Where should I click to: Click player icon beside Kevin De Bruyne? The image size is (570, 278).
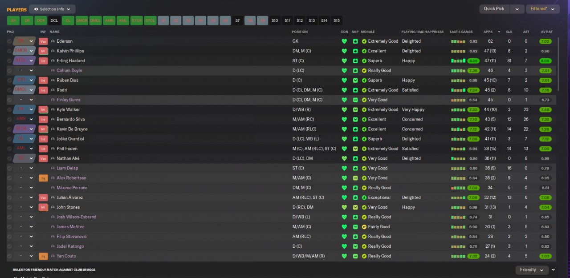click(x=53, y=129)
